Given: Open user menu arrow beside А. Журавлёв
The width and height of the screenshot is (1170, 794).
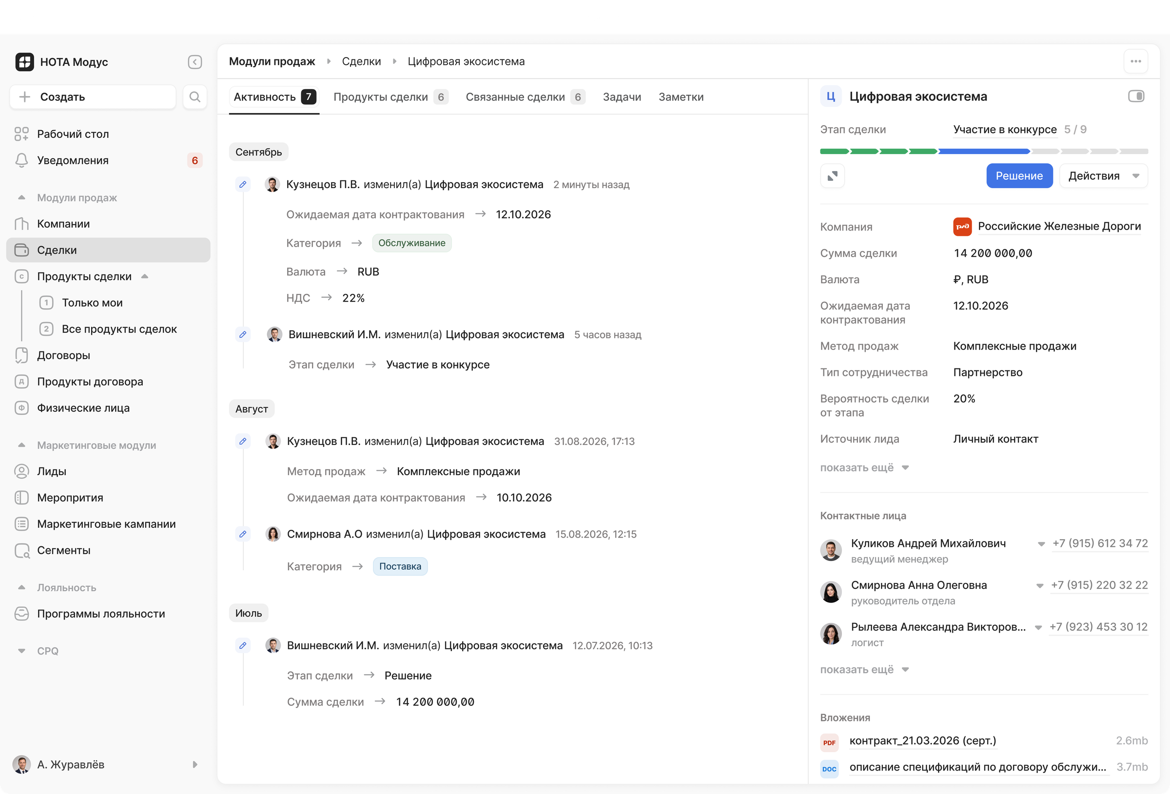Looking at the screenshot, I should click(195, 764).
